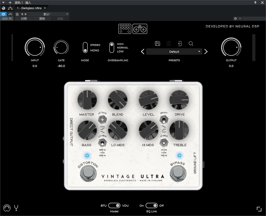Click the window resize icon
The height and width of the screenshot is (216, 266).
pos(259,209)
